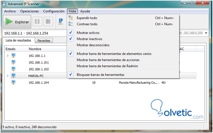The height and width of the screenshot is (133, 213).
Task: Toggle toolbar de elementos varios option
Action: [x=123, y=54]
